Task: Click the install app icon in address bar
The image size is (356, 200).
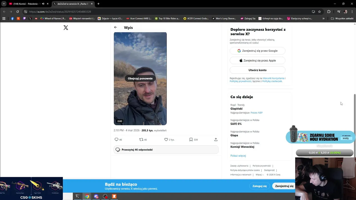Action: pos(313,12)
